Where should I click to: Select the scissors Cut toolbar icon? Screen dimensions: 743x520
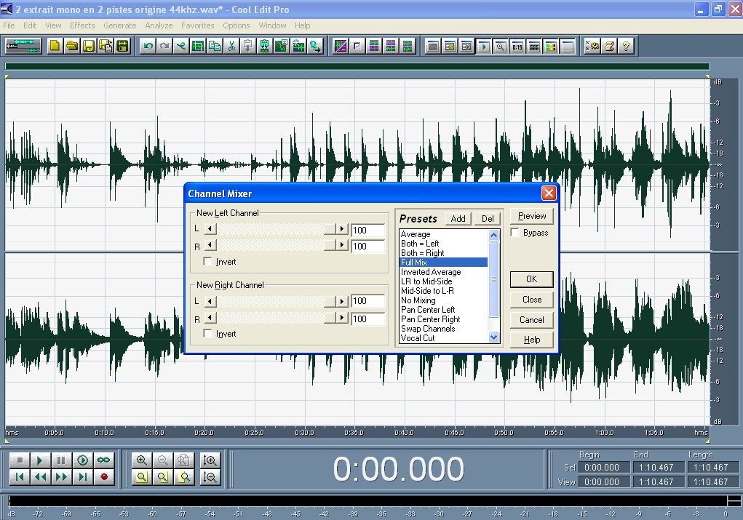tap(231, 46)
